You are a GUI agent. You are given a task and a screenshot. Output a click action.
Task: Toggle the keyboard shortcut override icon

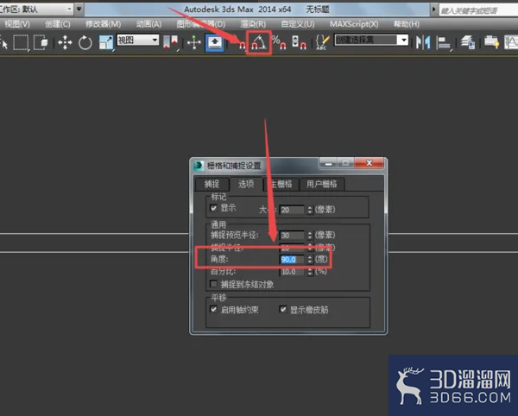pos(215,43)
